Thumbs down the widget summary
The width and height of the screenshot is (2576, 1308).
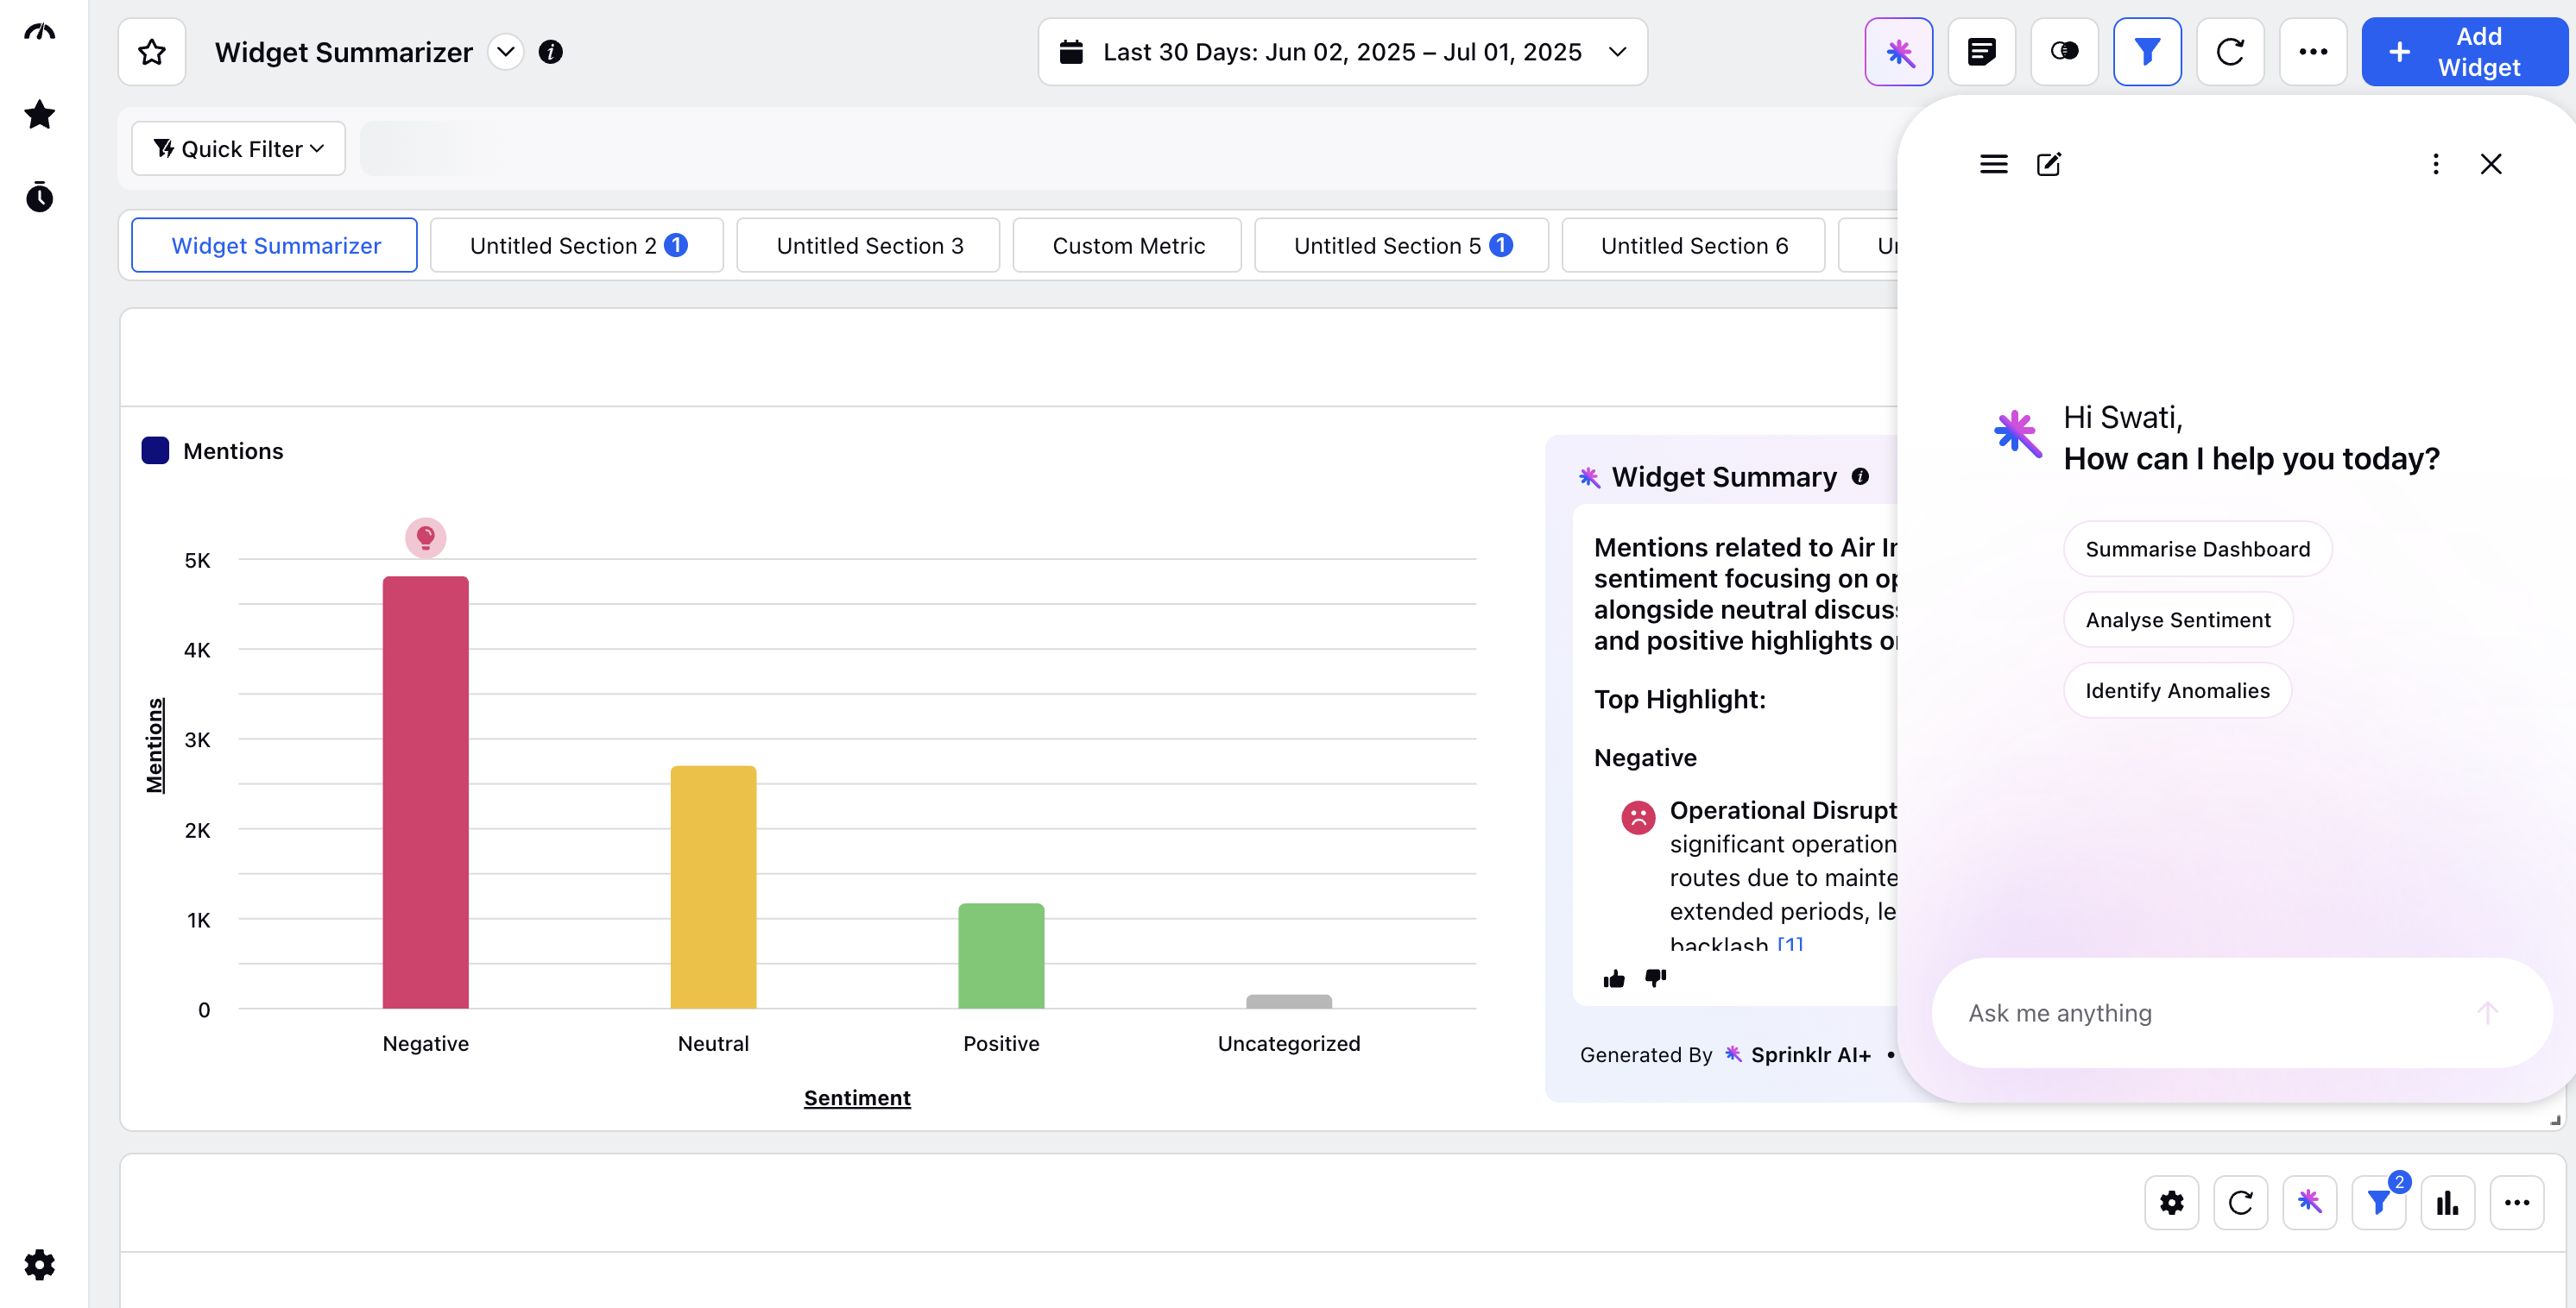tap(1655, 978)
